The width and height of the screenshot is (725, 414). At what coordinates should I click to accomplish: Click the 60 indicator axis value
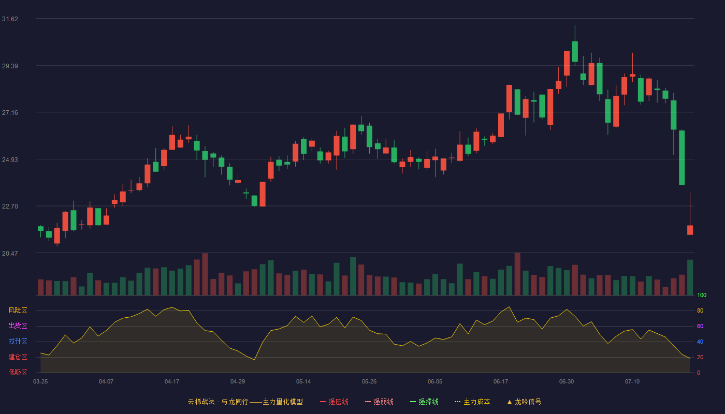click(x=700, y=326)
